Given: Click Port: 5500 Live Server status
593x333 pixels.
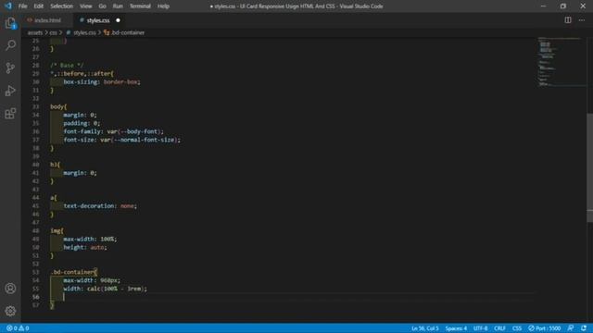Looking at the screenshot, I should click(x=545, y=328).
